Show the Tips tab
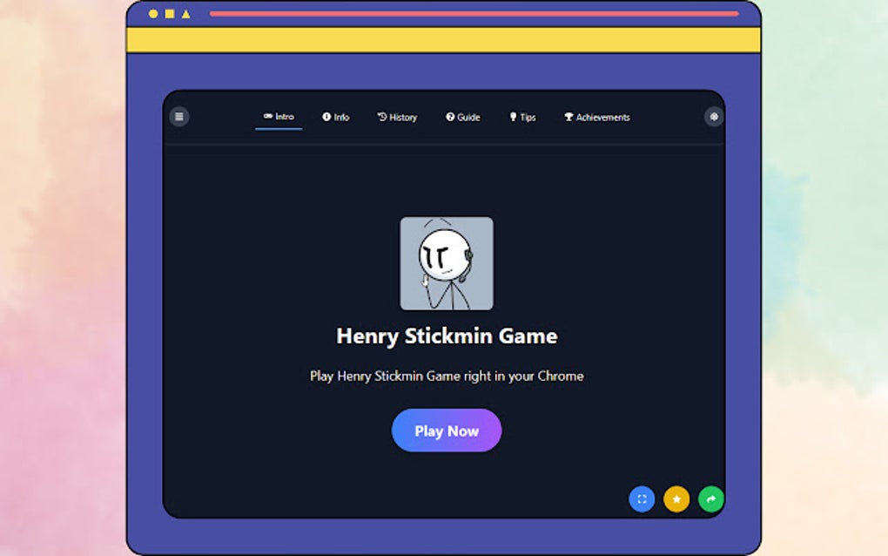The height and width of the screenshot is (556, 888). tap(522, 118)
